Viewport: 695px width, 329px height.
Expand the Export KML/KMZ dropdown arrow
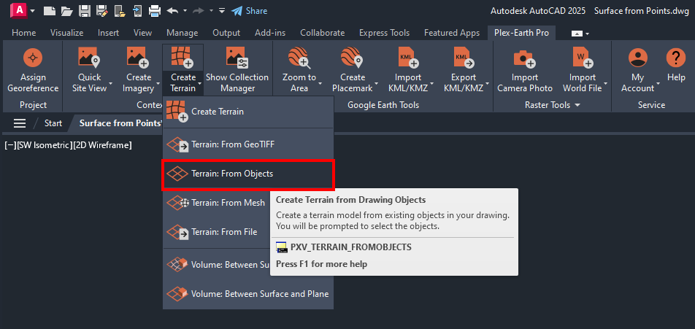(x=487, y=83)
